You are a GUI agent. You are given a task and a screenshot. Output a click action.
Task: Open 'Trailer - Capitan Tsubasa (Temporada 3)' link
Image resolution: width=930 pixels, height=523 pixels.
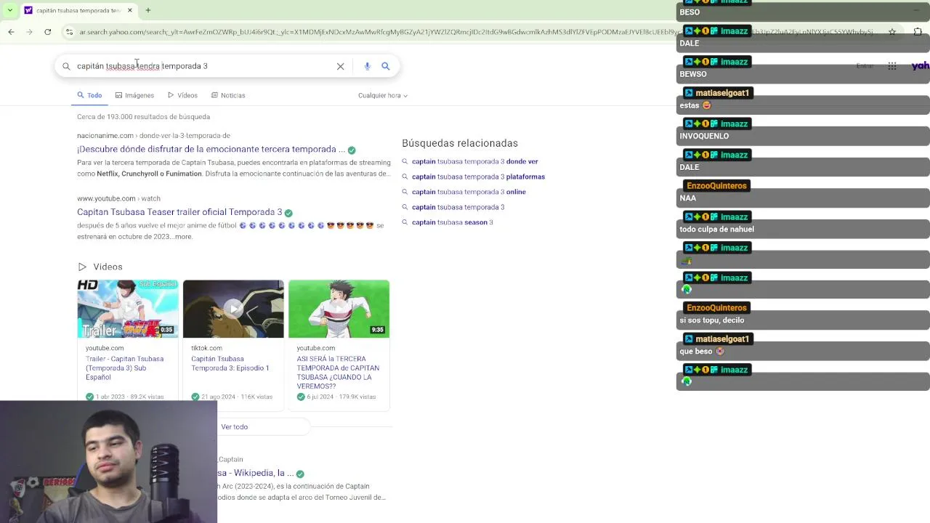pos(124,368)
